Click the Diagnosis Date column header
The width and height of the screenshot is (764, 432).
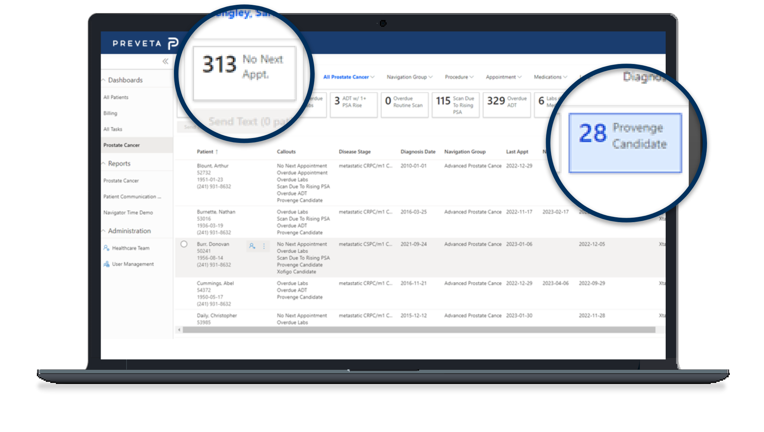tap(418, 152)
